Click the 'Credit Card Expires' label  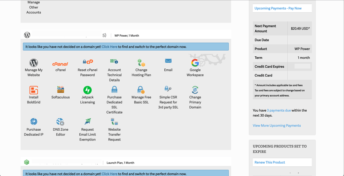[x=269, y=67]
